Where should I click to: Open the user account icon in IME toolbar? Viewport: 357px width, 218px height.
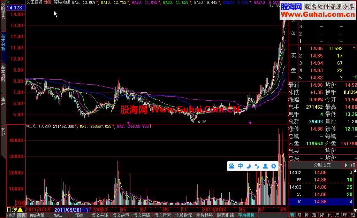click(x=265, y=166)
